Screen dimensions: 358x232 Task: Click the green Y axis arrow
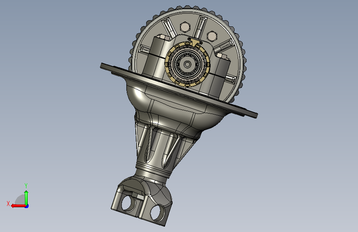point(26,198)
